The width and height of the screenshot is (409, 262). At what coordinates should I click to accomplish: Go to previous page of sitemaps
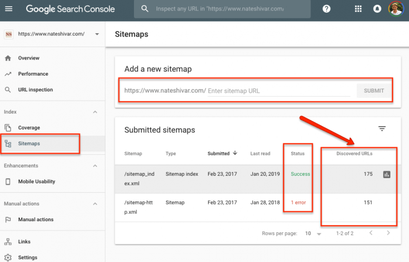point(371,233)
